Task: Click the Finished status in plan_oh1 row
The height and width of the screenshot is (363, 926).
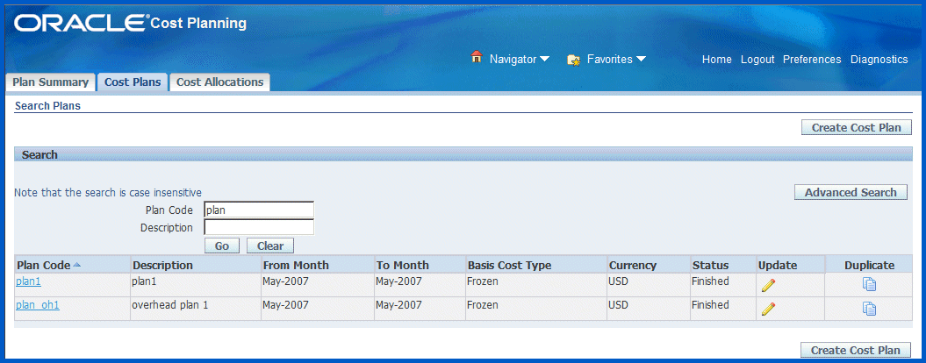Action: (x=710, y=305)
